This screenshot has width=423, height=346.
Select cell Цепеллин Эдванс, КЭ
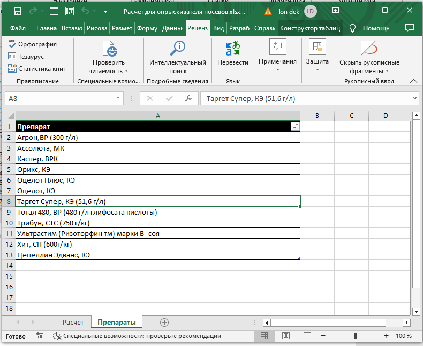[x=158, y=255]
